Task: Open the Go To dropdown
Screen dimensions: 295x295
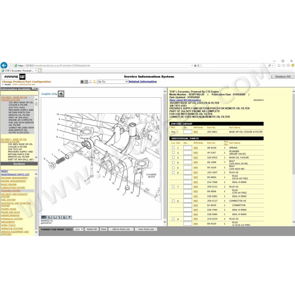Action: [x=113, y=82]
